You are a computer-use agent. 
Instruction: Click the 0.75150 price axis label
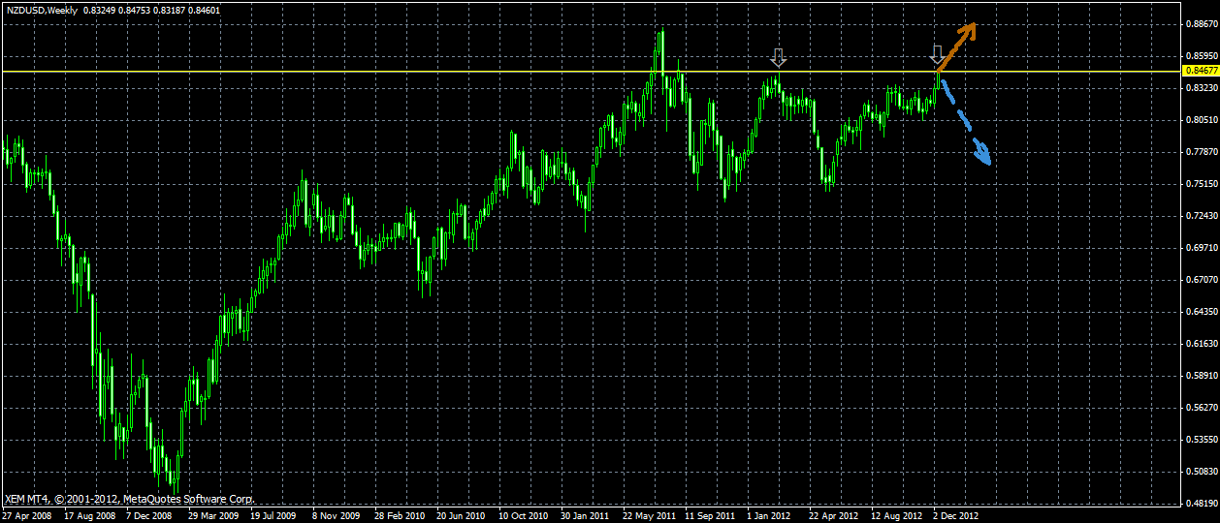tap(1202, 184)
